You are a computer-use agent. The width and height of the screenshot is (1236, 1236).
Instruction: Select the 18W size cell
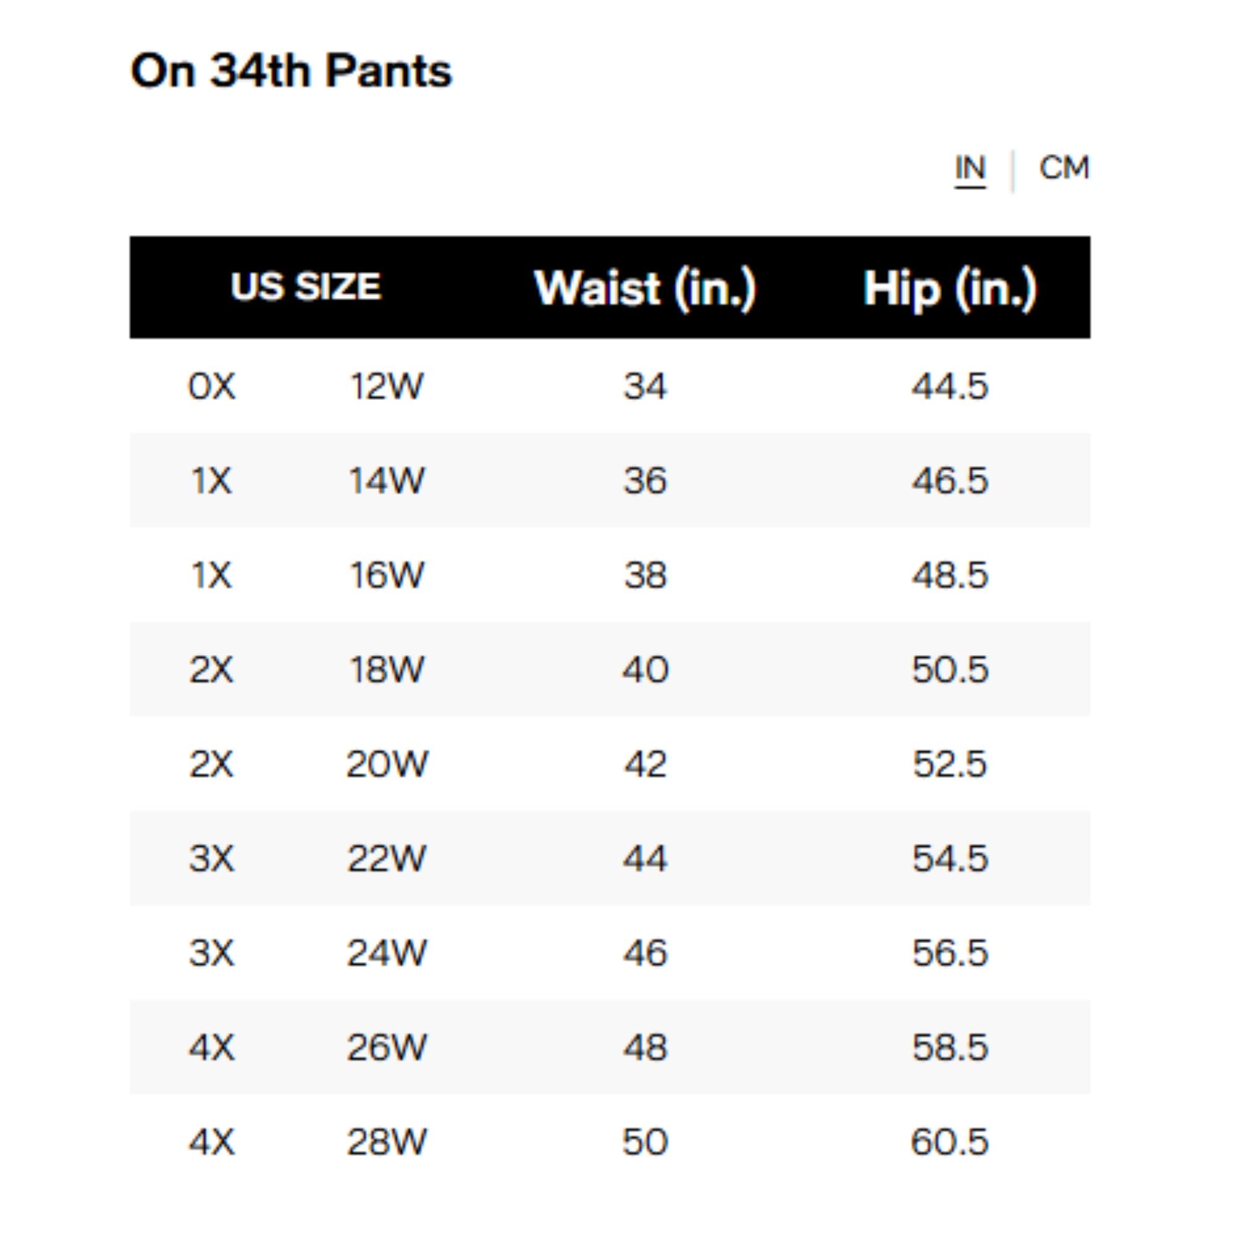386,670
